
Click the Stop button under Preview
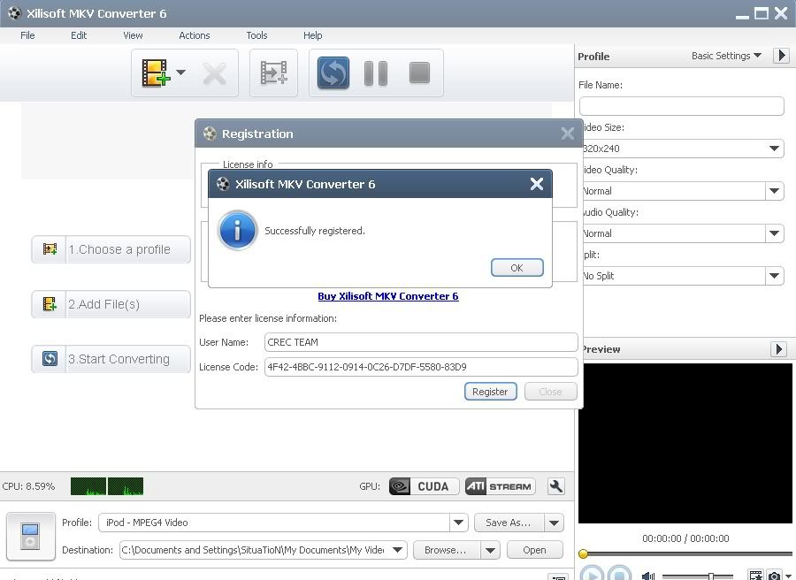coord(619,574)
